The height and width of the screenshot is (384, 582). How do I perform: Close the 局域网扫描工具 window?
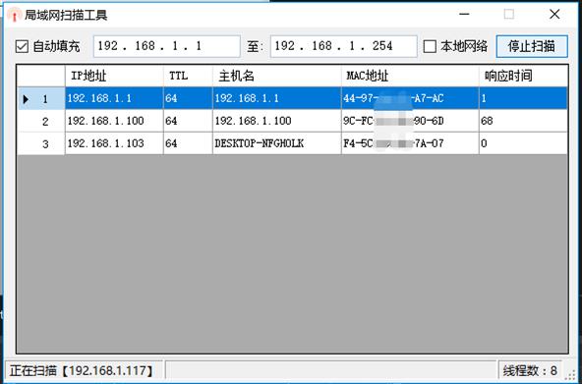(554, 15)
